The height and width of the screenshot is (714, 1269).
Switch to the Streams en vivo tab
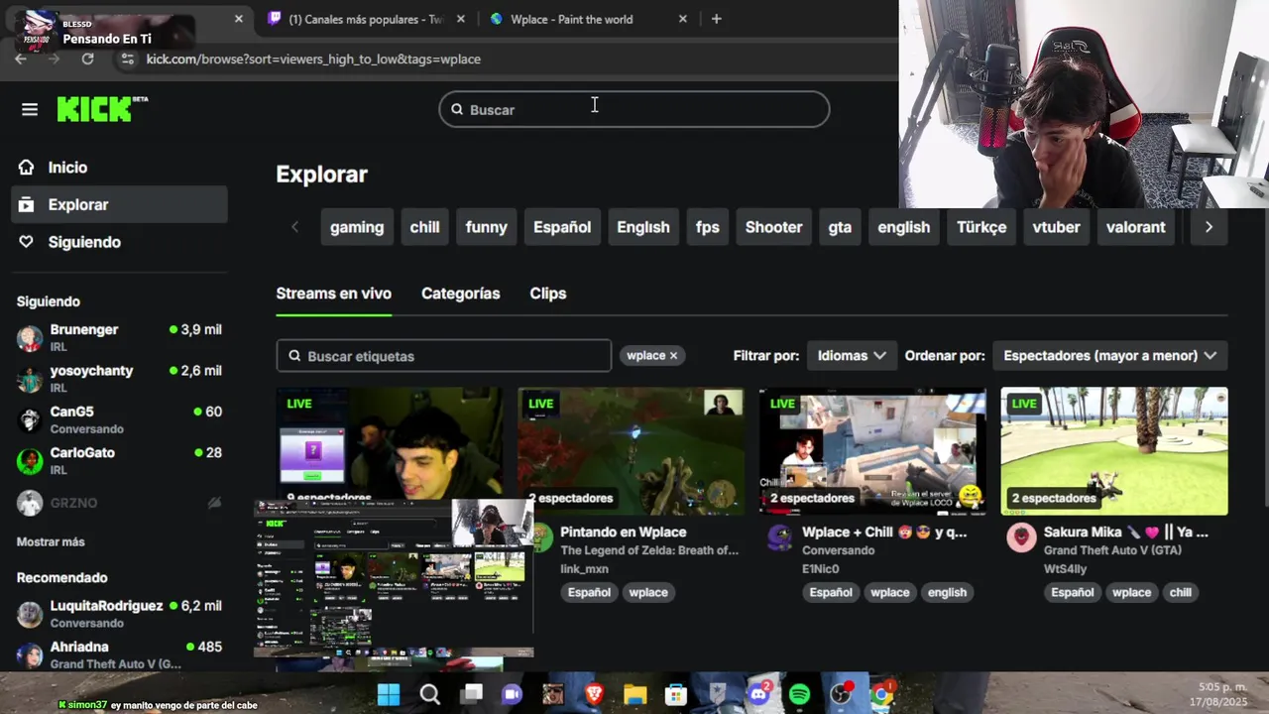coord(334,294)
